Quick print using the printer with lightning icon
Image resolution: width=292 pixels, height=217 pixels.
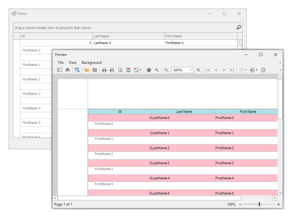112,70
